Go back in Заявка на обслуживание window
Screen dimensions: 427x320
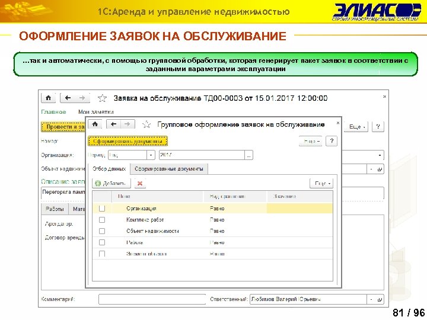[x=68, y=98]
